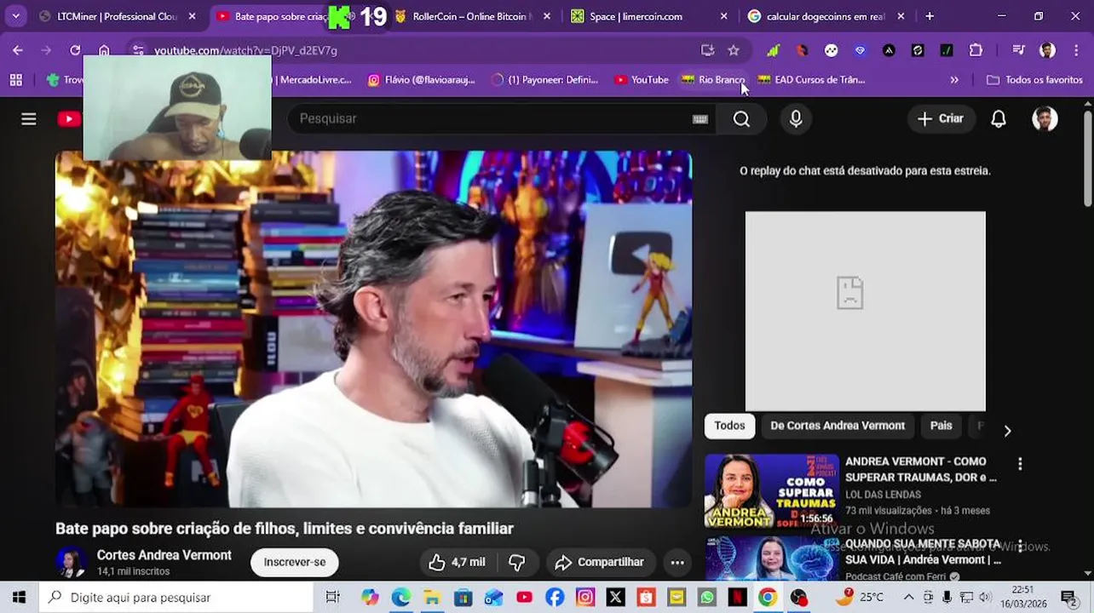Screen dimensions: 1094x613
Task: Open YouTube bookmark in bookmarks bar
Action: tap(641, 80)
